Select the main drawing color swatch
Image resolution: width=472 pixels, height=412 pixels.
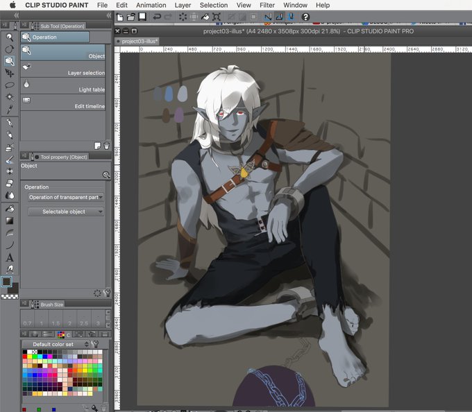coord(7,282)
